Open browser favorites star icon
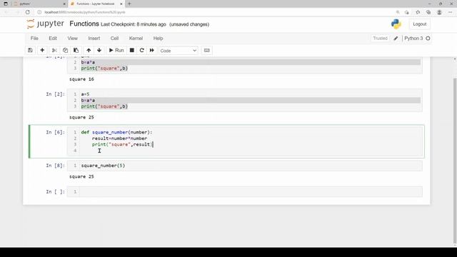This screenshot has height=257, width=457. (x=418, y=12)
